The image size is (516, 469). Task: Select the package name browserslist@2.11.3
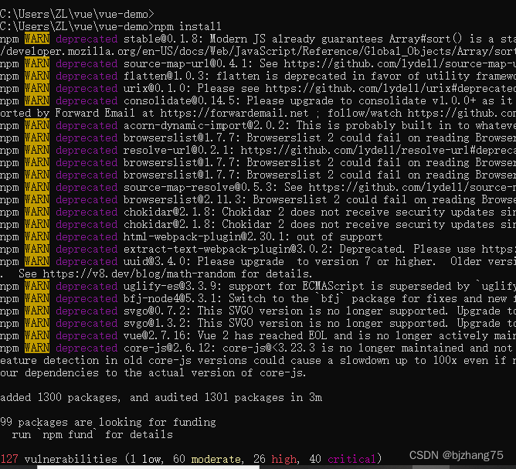pos(185,199)
